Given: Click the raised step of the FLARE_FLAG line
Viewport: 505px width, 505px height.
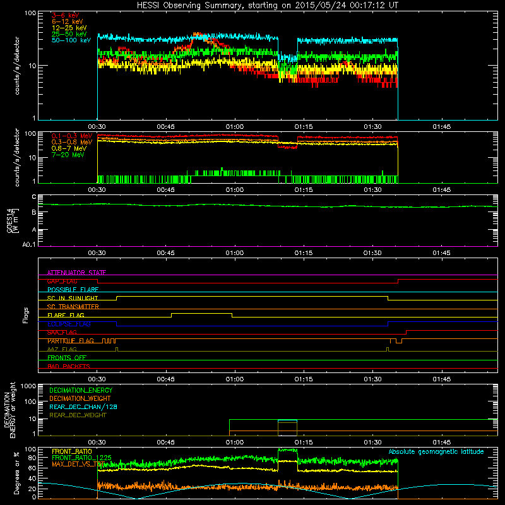Looking at the screenshot, I should coord(201,313).
